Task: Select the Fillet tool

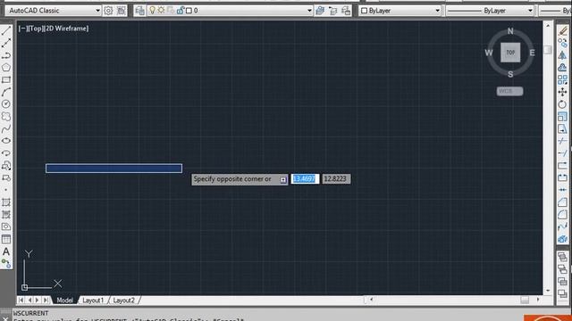Action: [x=562, y=215]
